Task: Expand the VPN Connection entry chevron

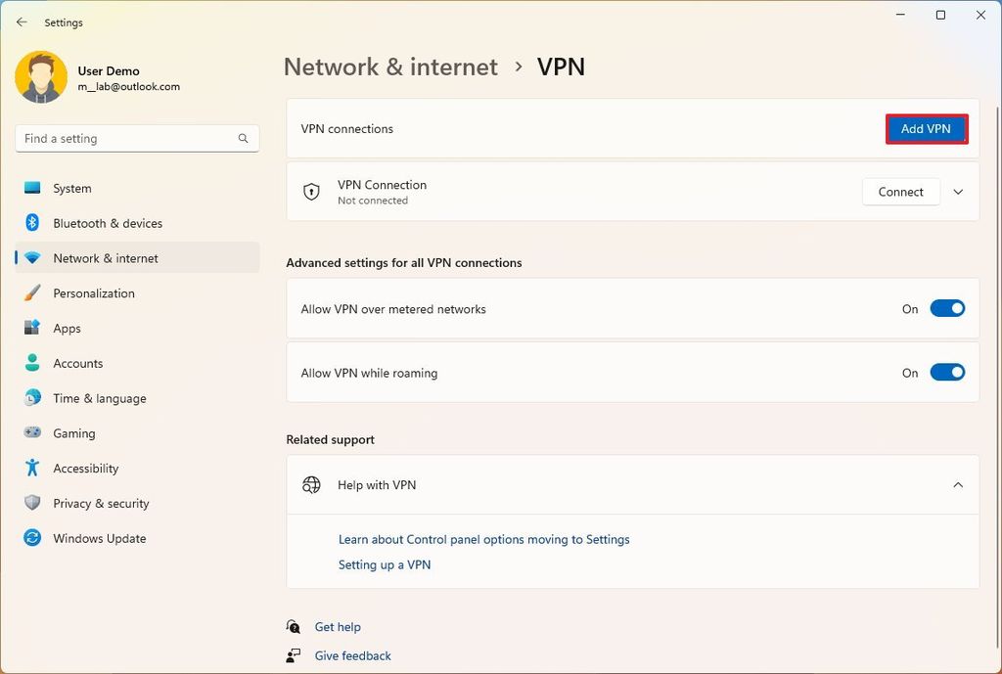Action: point(958,192)
